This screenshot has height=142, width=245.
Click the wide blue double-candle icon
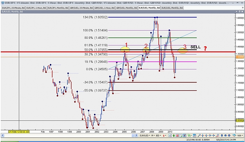click(225, 135)
